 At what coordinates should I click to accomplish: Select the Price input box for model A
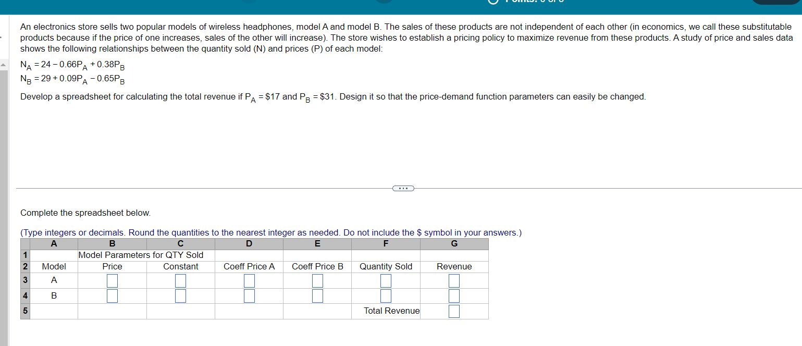point(112,280)
